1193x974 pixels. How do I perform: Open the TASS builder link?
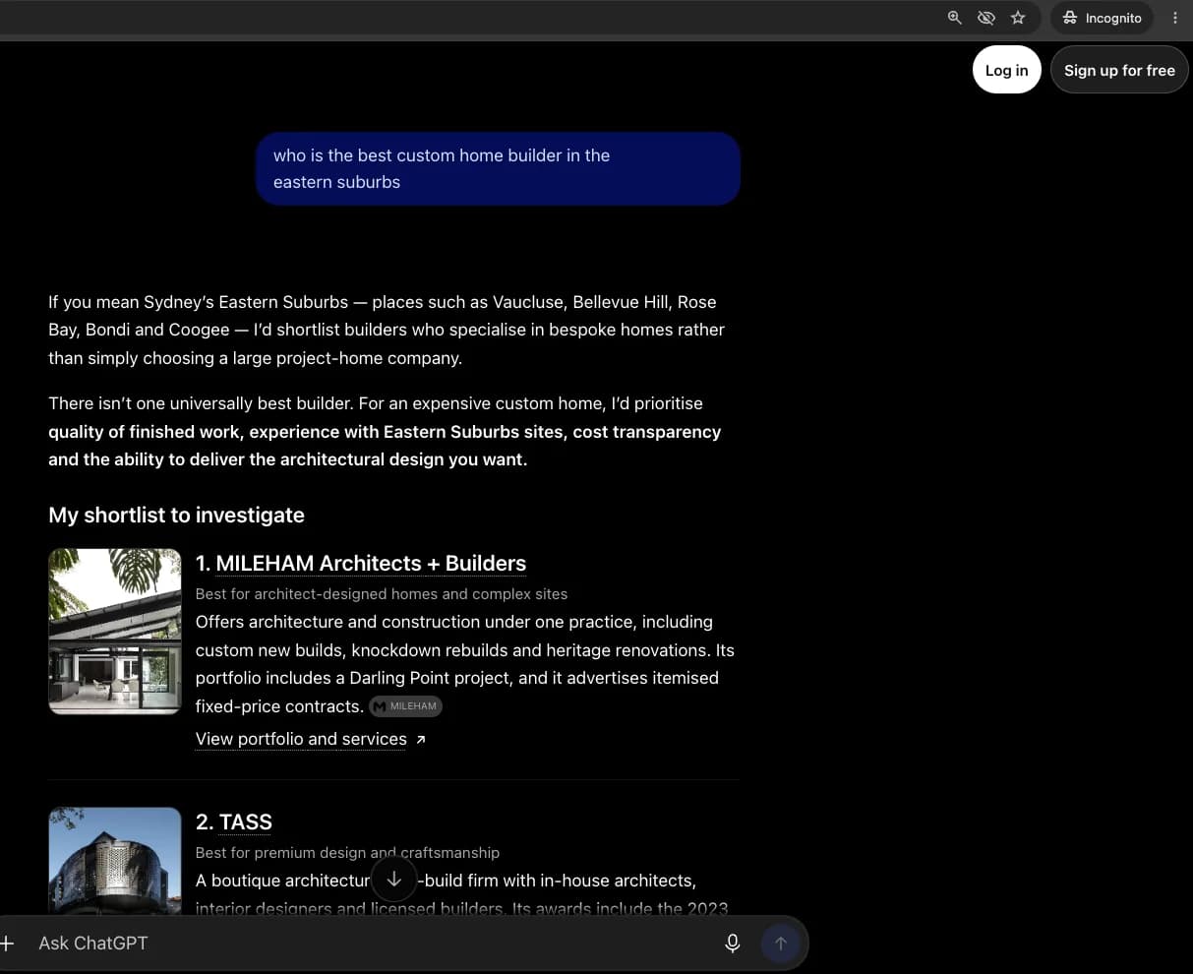tap(246, 822)
